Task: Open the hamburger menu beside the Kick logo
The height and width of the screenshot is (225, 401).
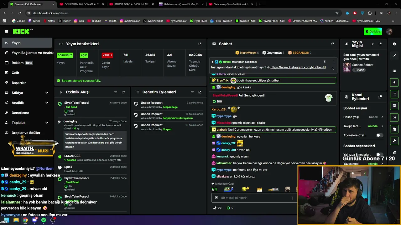Action: [7, 32]
